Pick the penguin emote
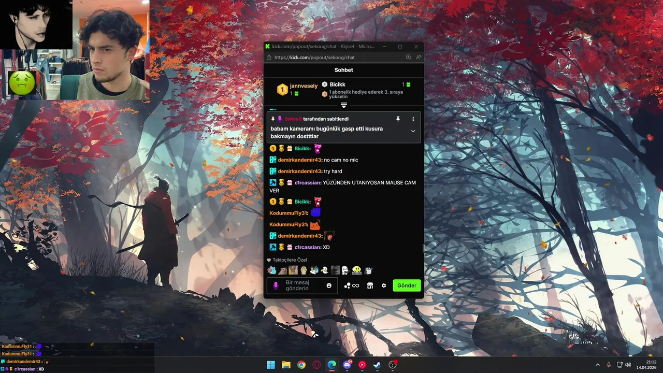 click(368, 270)
